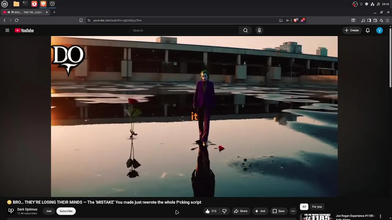Click the address bar URL
This screenshot has width=392, height=220.
[117, 20]
